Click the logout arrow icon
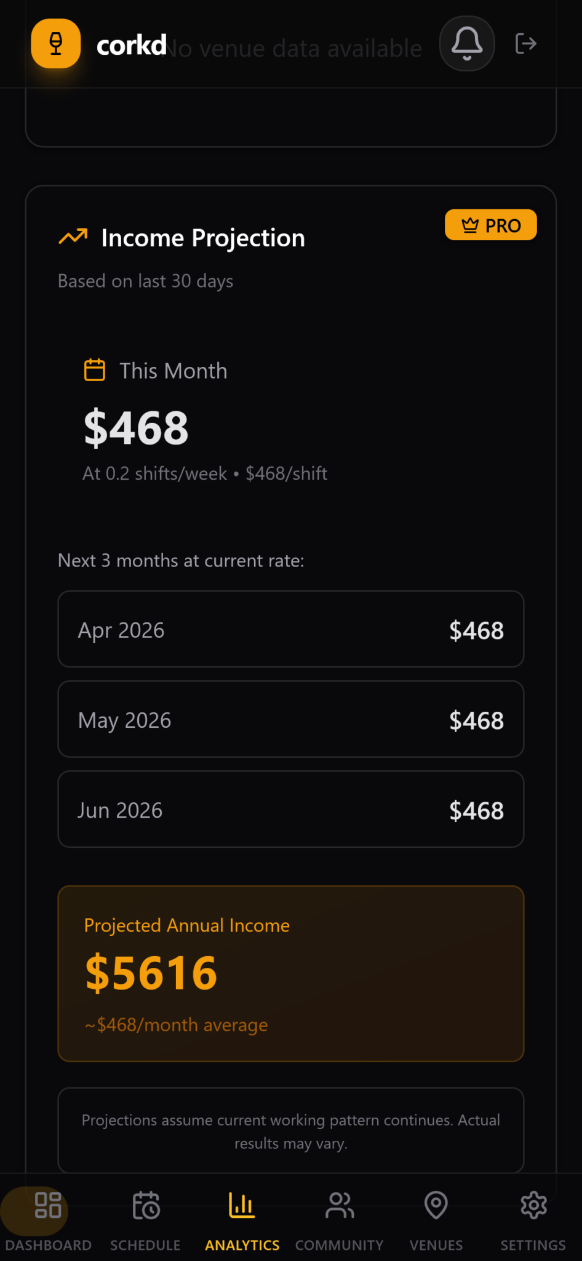This screenshot has width=582, height=1261. [x=525, y=44]
